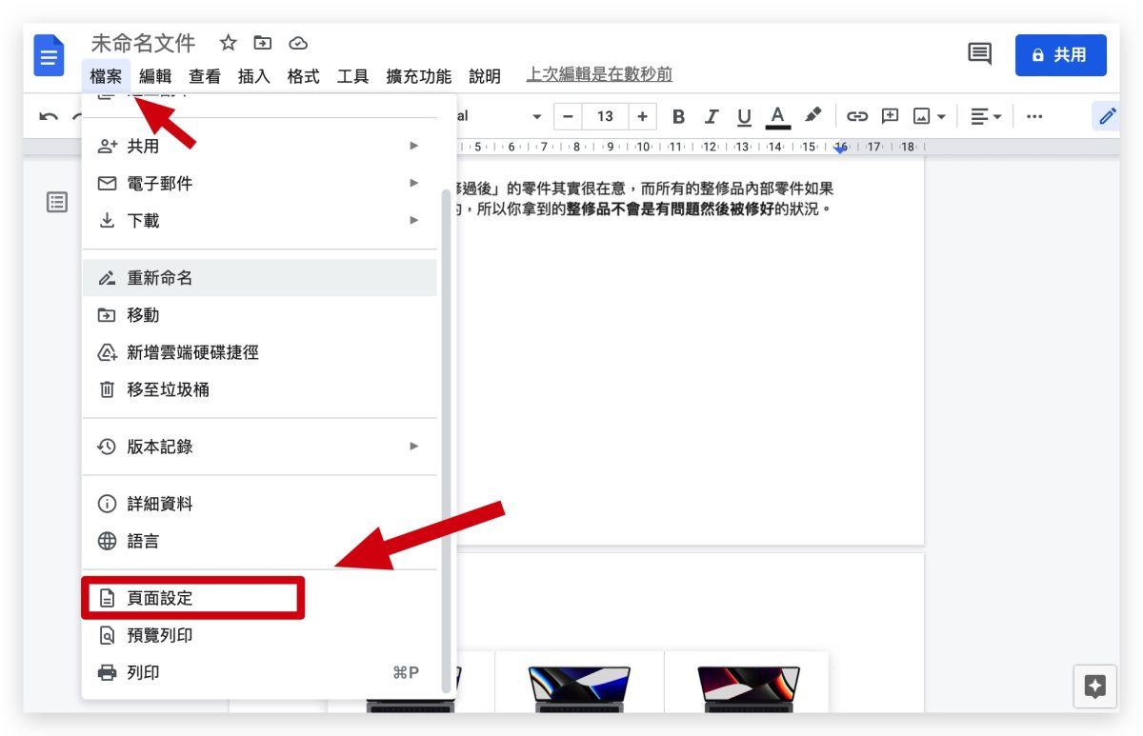Screen dimensions: 1143x736
Task: Select 重新命名 in the file menu
Action: coord(260,278)
